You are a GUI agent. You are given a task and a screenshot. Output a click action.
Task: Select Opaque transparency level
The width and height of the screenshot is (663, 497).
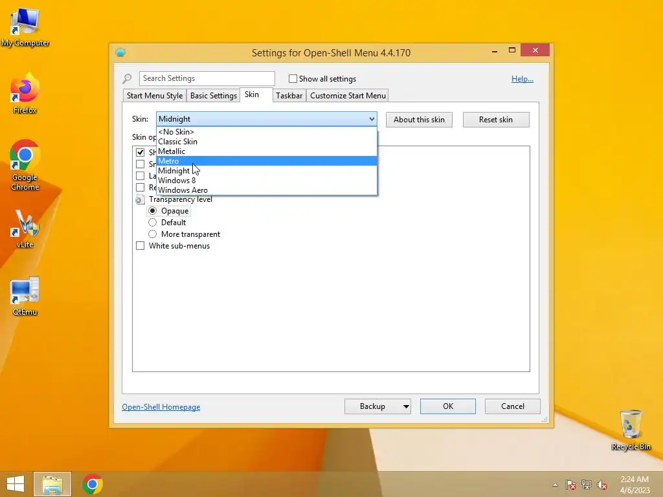pyautogui.click(x=152, y=211)
